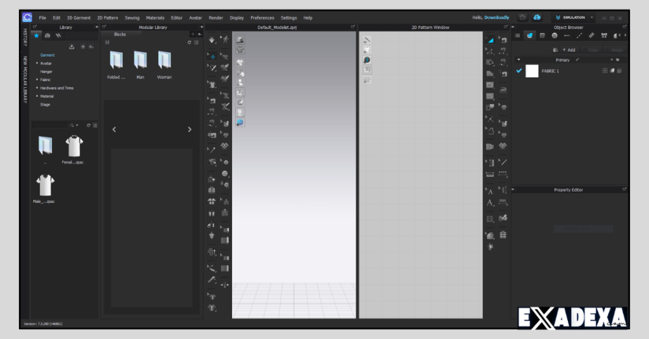Click the blue globe icon in 3D viewport

tap(240, 122)
